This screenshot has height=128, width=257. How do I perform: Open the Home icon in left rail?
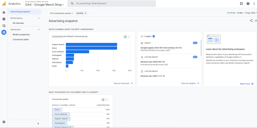(4, 12)
